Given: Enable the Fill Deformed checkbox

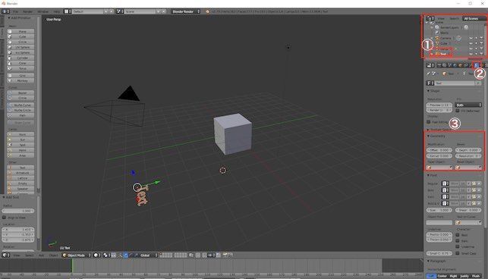Looking at the screenshot, I should [458, 111].
